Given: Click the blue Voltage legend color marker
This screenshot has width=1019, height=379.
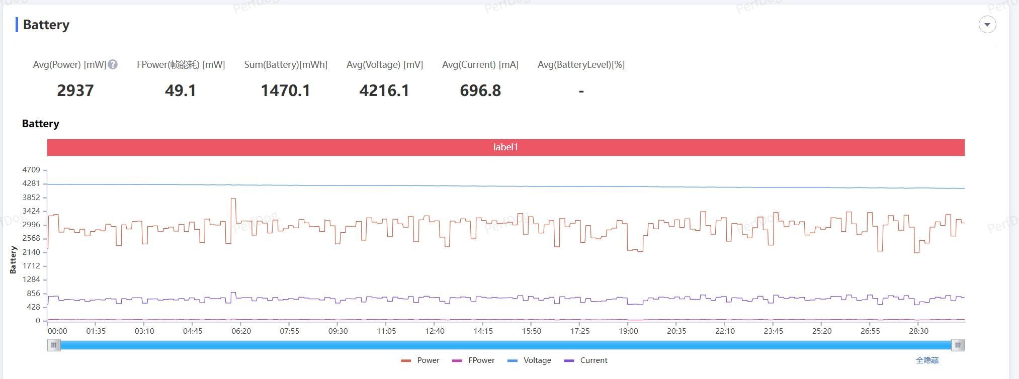Looking at the screenshot, I should coord(513,360).
